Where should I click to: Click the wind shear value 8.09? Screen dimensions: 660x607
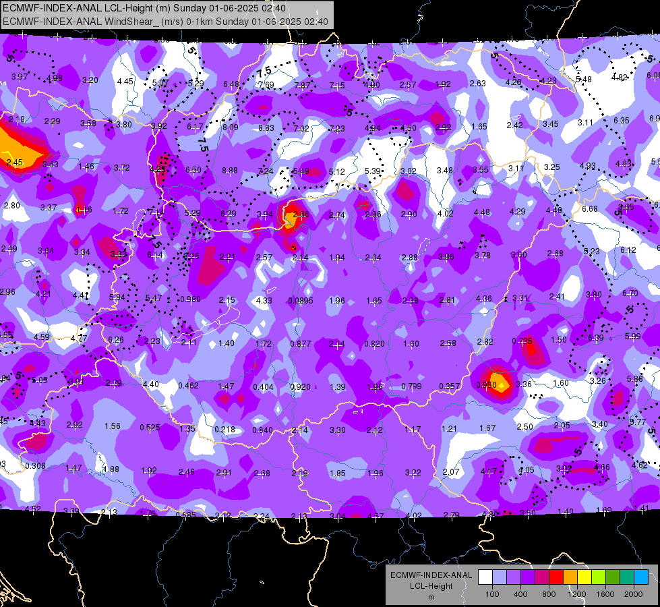231,127
